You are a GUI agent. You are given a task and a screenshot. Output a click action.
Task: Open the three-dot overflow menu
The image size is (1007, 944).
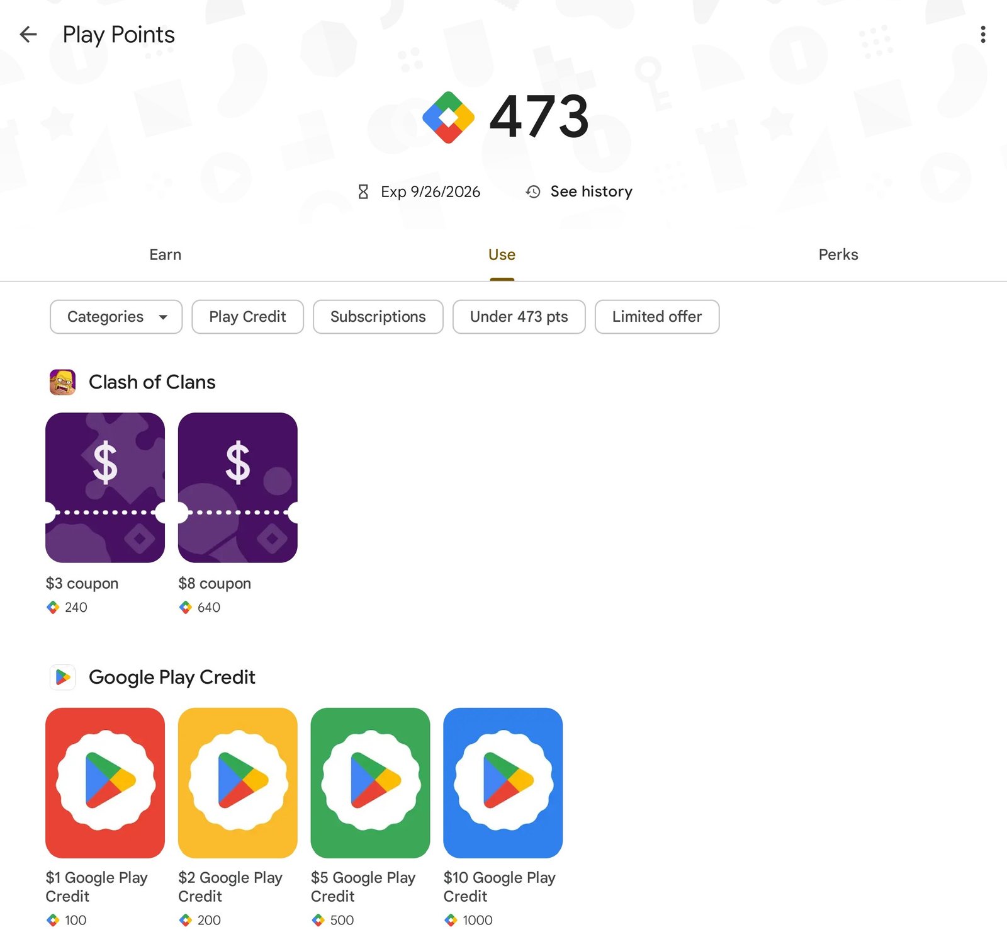tap(982, 35)
